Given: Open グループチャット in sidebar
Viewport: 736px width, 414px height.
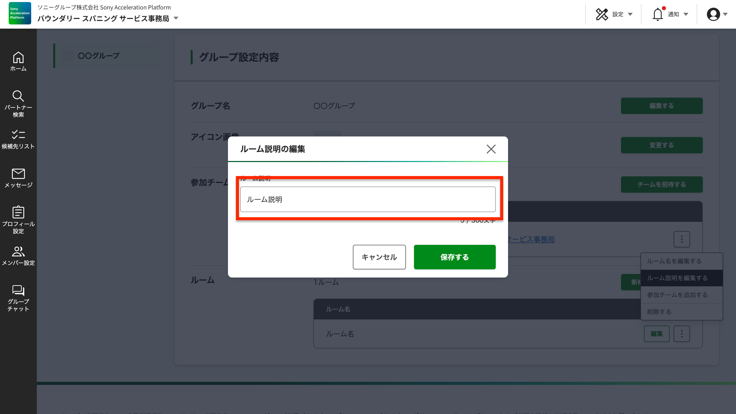Looking at the screenshot, I should click(18, 298).
